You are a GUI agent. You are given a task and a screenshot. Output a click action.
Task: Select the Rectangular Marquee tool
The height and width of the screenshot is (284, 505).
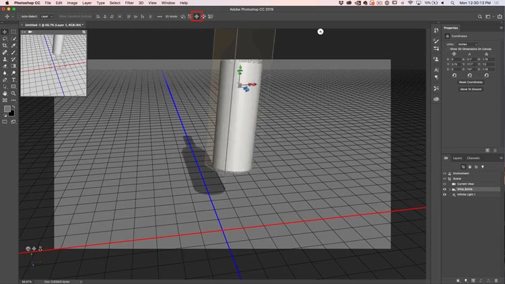(x=13, y=32)
